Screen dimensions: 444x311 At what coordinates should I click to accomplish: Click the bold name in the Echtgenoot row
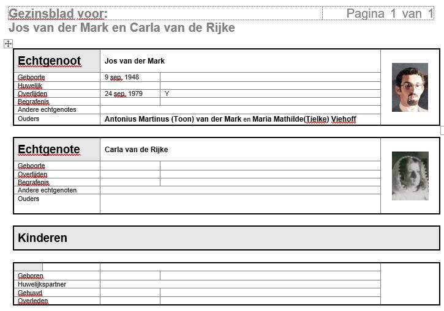click(x=135, y=61)
